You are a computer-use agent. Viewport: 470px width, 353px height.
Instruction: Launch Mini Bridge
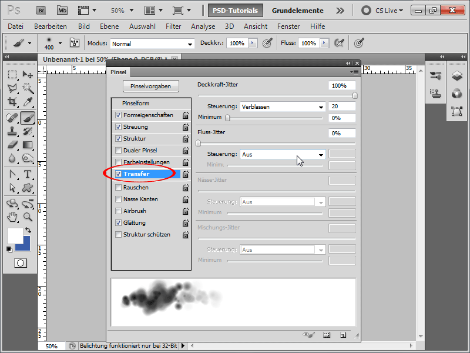pos(62,11)
